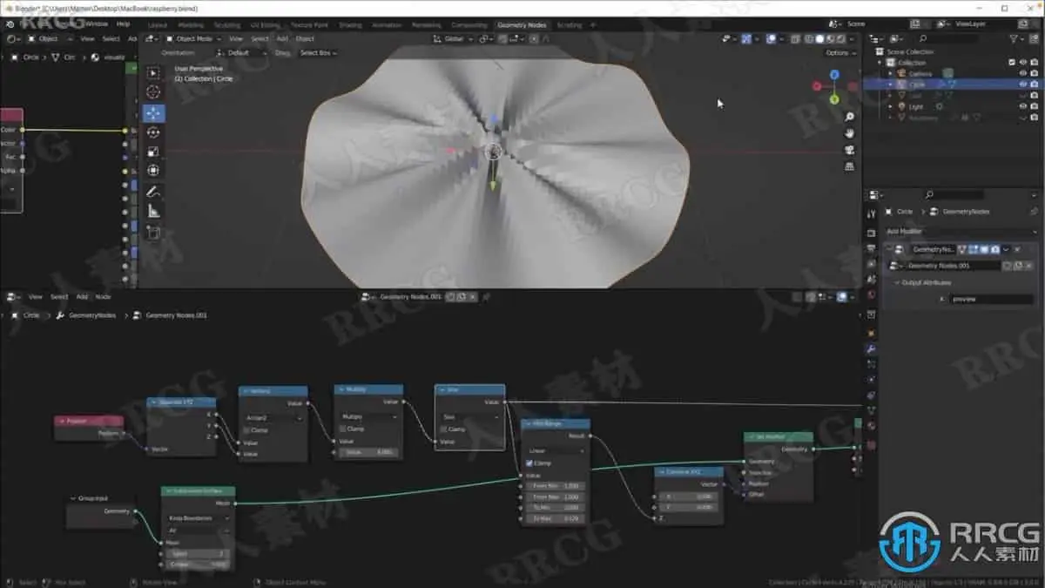Enable Clamp on the Multiply node

point(343,429)
